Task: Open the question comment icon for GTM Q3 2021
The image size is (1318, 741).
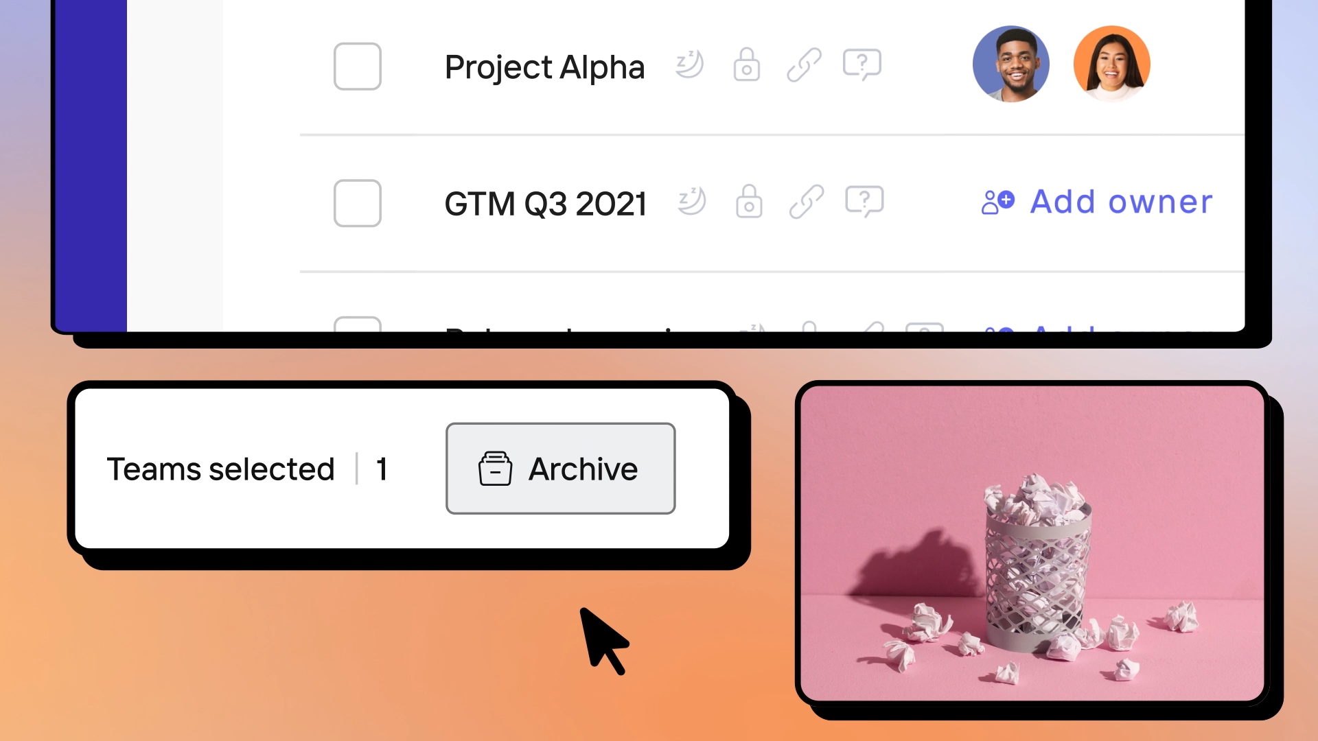Action: point(864,201)
